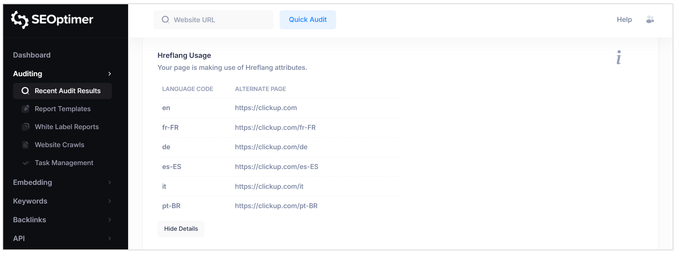Expand the Backlinks section
Image resolution: width=676 pixels, height=254 pixels.
[109, 220]
